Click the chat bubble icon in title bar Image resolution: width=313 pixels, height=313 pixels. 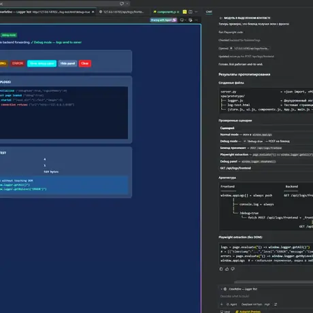click(122, 3)
